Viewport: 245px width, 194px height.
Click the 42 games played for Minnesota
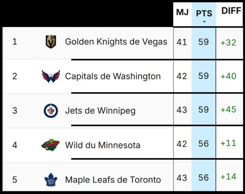pos(182,145)
